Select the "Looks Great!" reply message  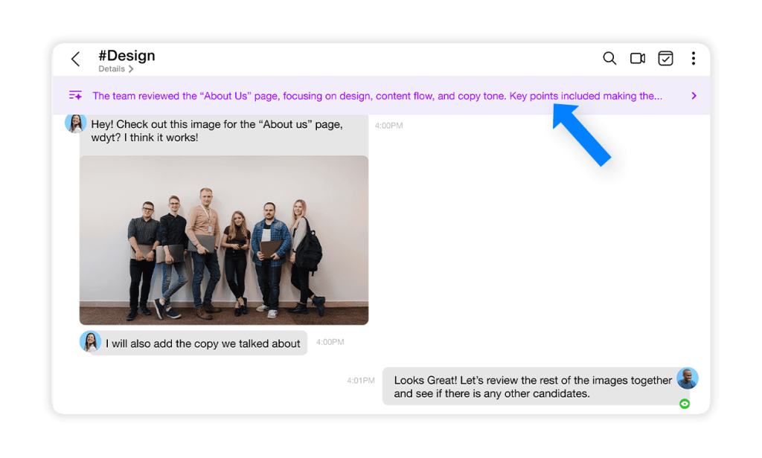pyautogui.click(x=532, y=387)
